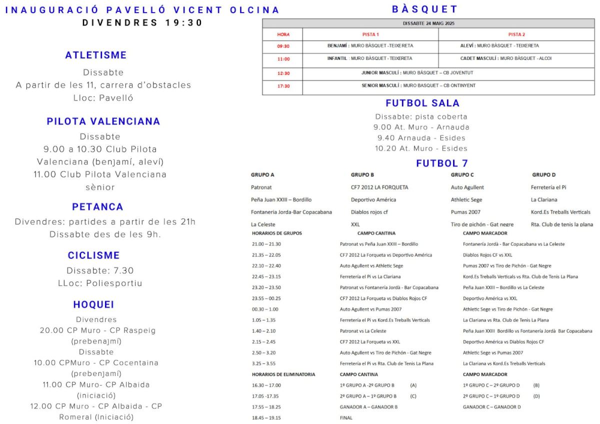
Task: Select the PILOTA VALENCIANA heading
Action: 103,121
